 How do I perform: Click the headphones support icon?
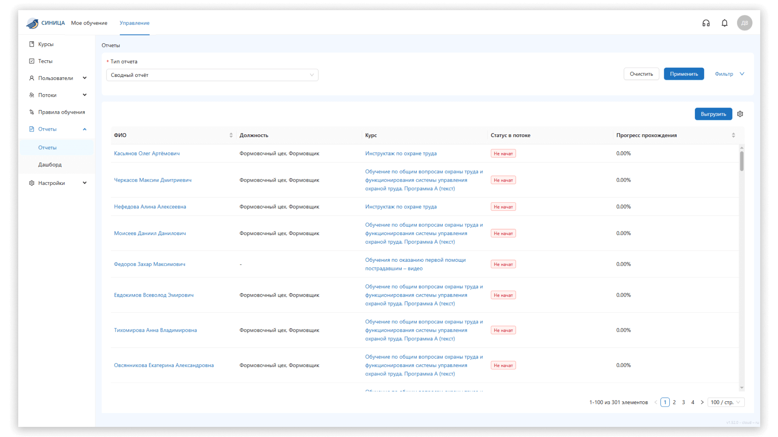coord(706,23)
